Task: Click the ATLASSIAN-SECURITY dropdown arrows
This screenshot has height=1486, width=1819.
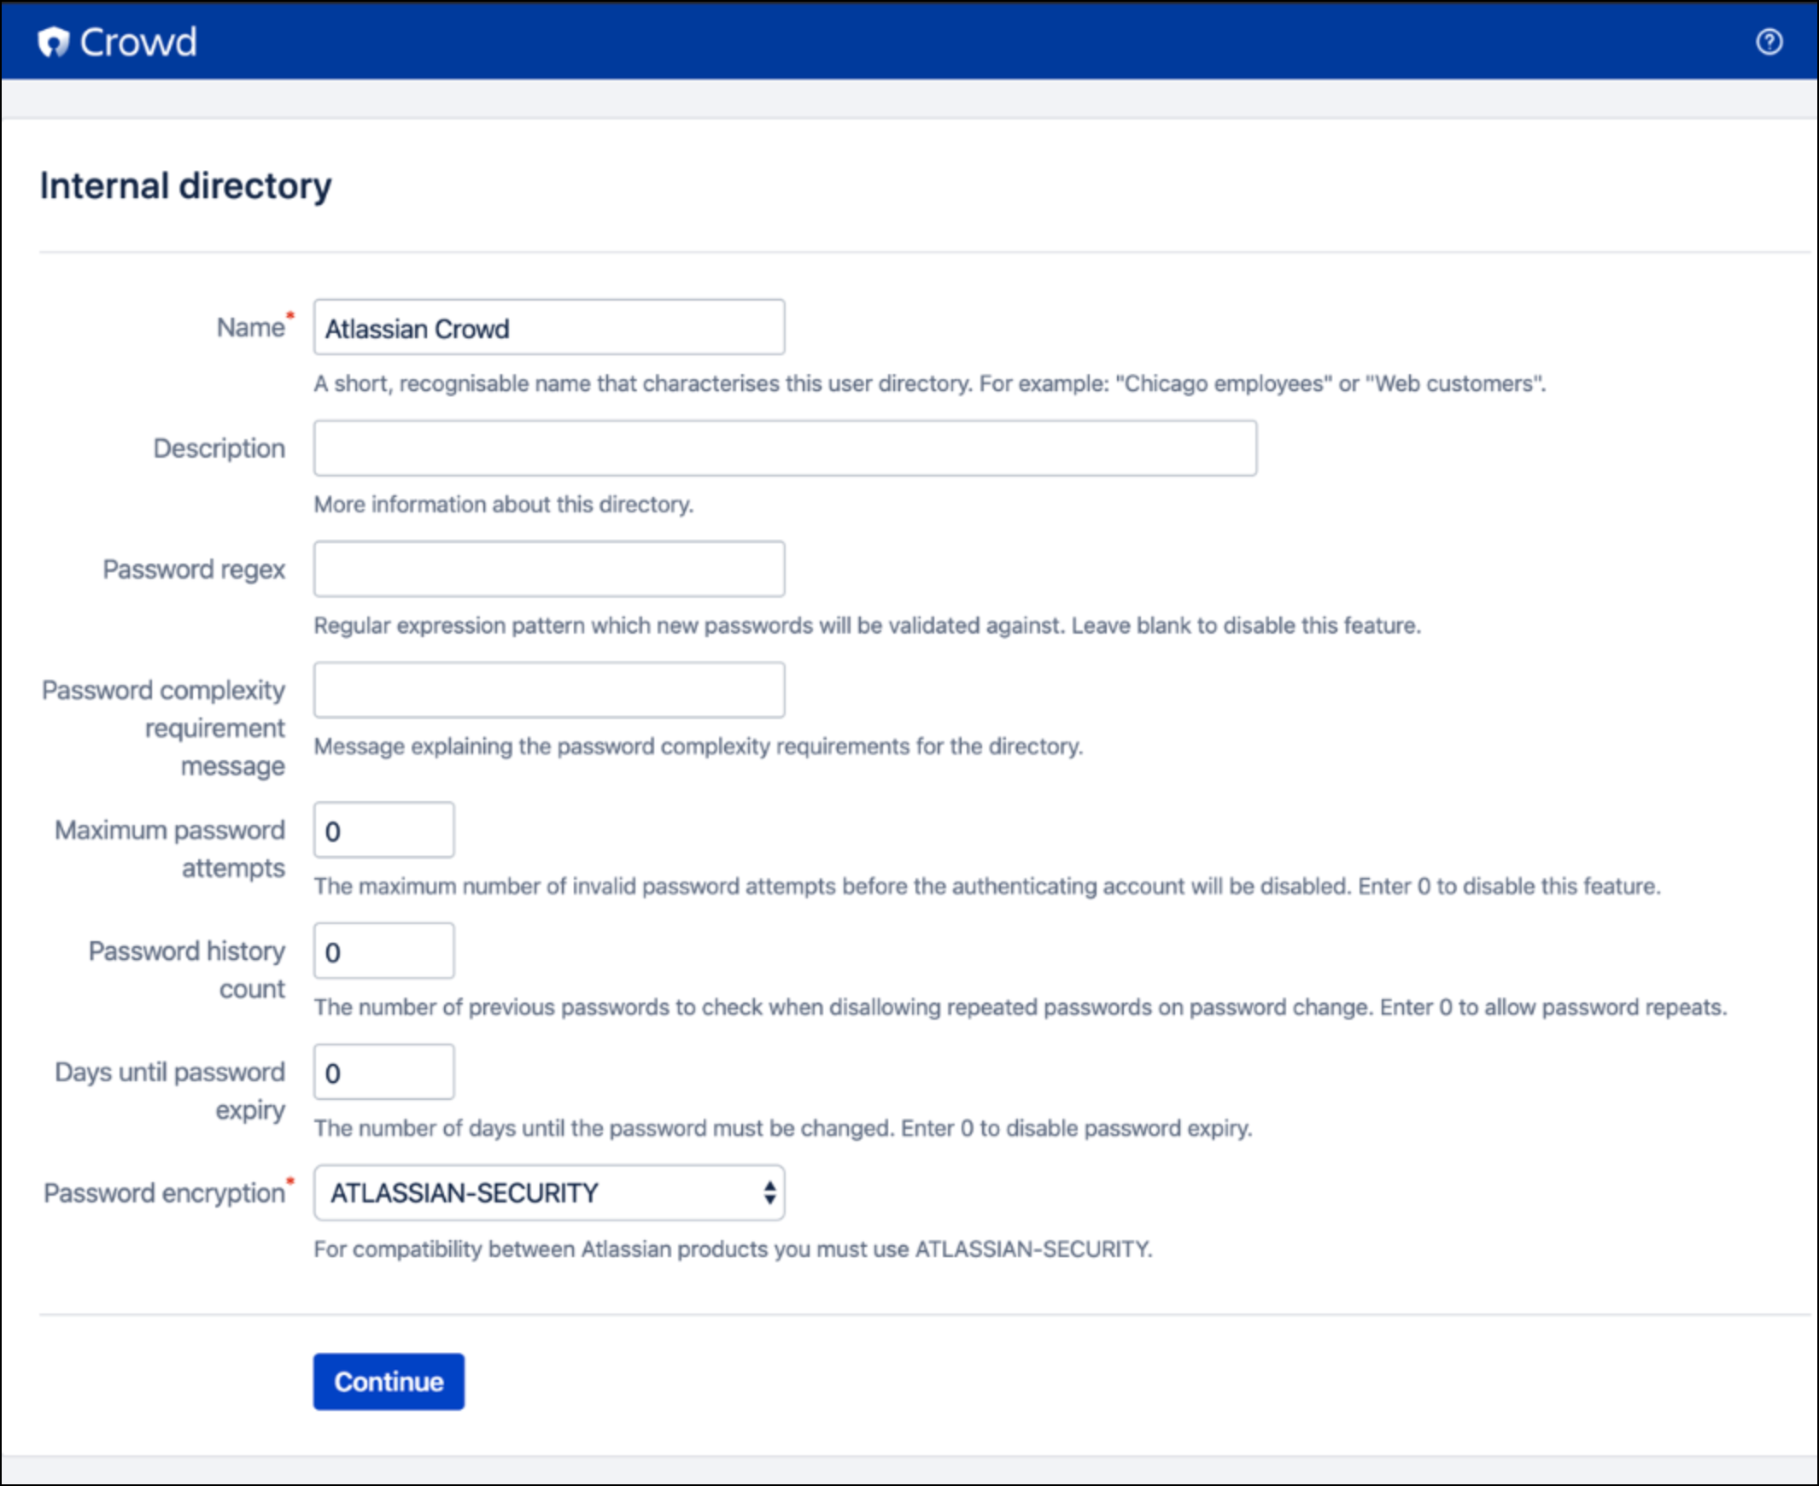Action: pyautogui.click(x=769, y=1192)
